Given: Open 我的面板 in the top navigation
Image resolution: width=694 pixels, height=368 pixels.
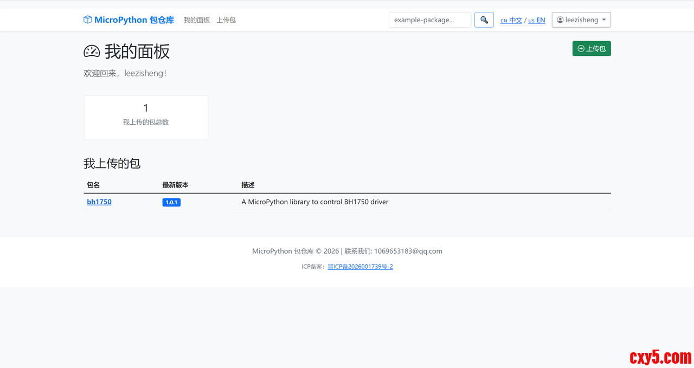Looking at the screenshot, I should click(197, 20).
